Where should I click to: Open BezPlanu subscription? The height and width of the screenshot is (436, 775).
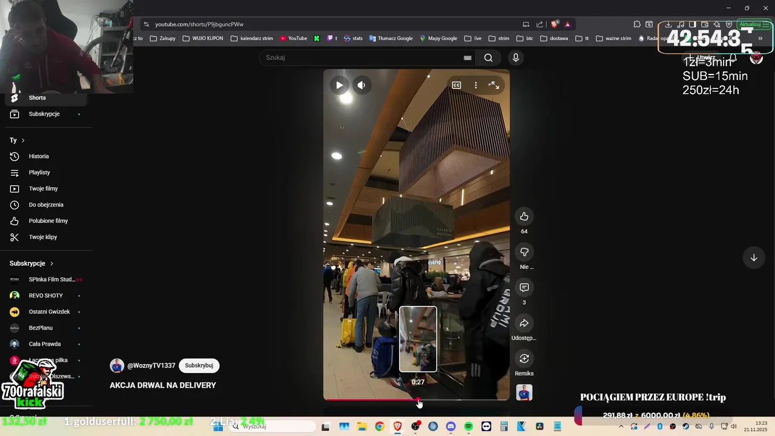pyautogui.click(x=46, y=328)
